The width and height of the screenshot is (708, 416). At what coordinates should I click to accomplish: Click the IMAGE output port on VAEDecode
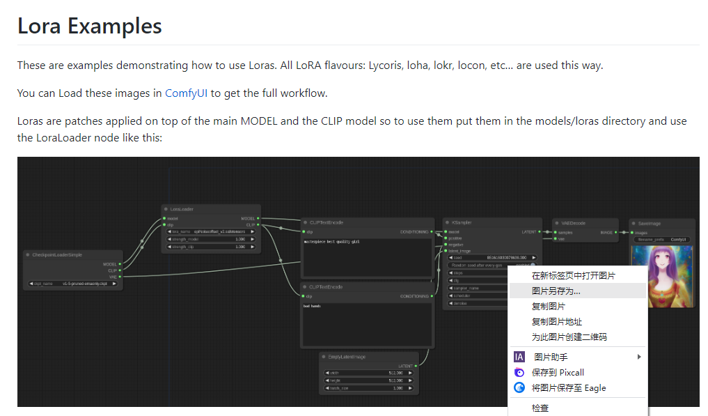pos(615,233)
